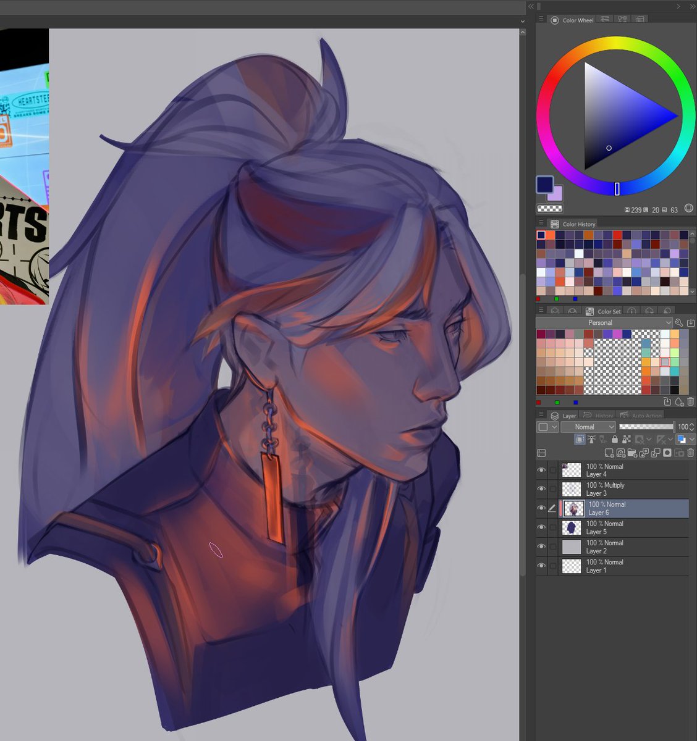Screen dimensions: 697x741
Task: Click trash icon in Color Set panel
Action: [x=691, y=402]
